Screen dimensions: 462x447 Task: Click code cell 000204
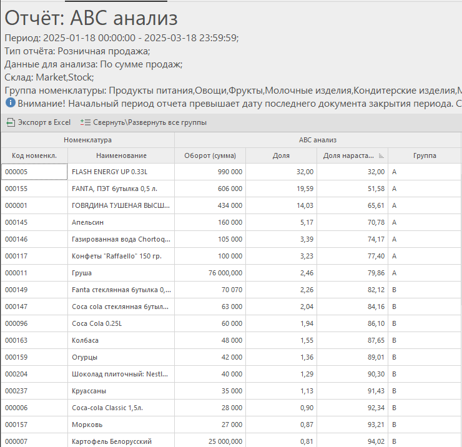pos(34,374)
